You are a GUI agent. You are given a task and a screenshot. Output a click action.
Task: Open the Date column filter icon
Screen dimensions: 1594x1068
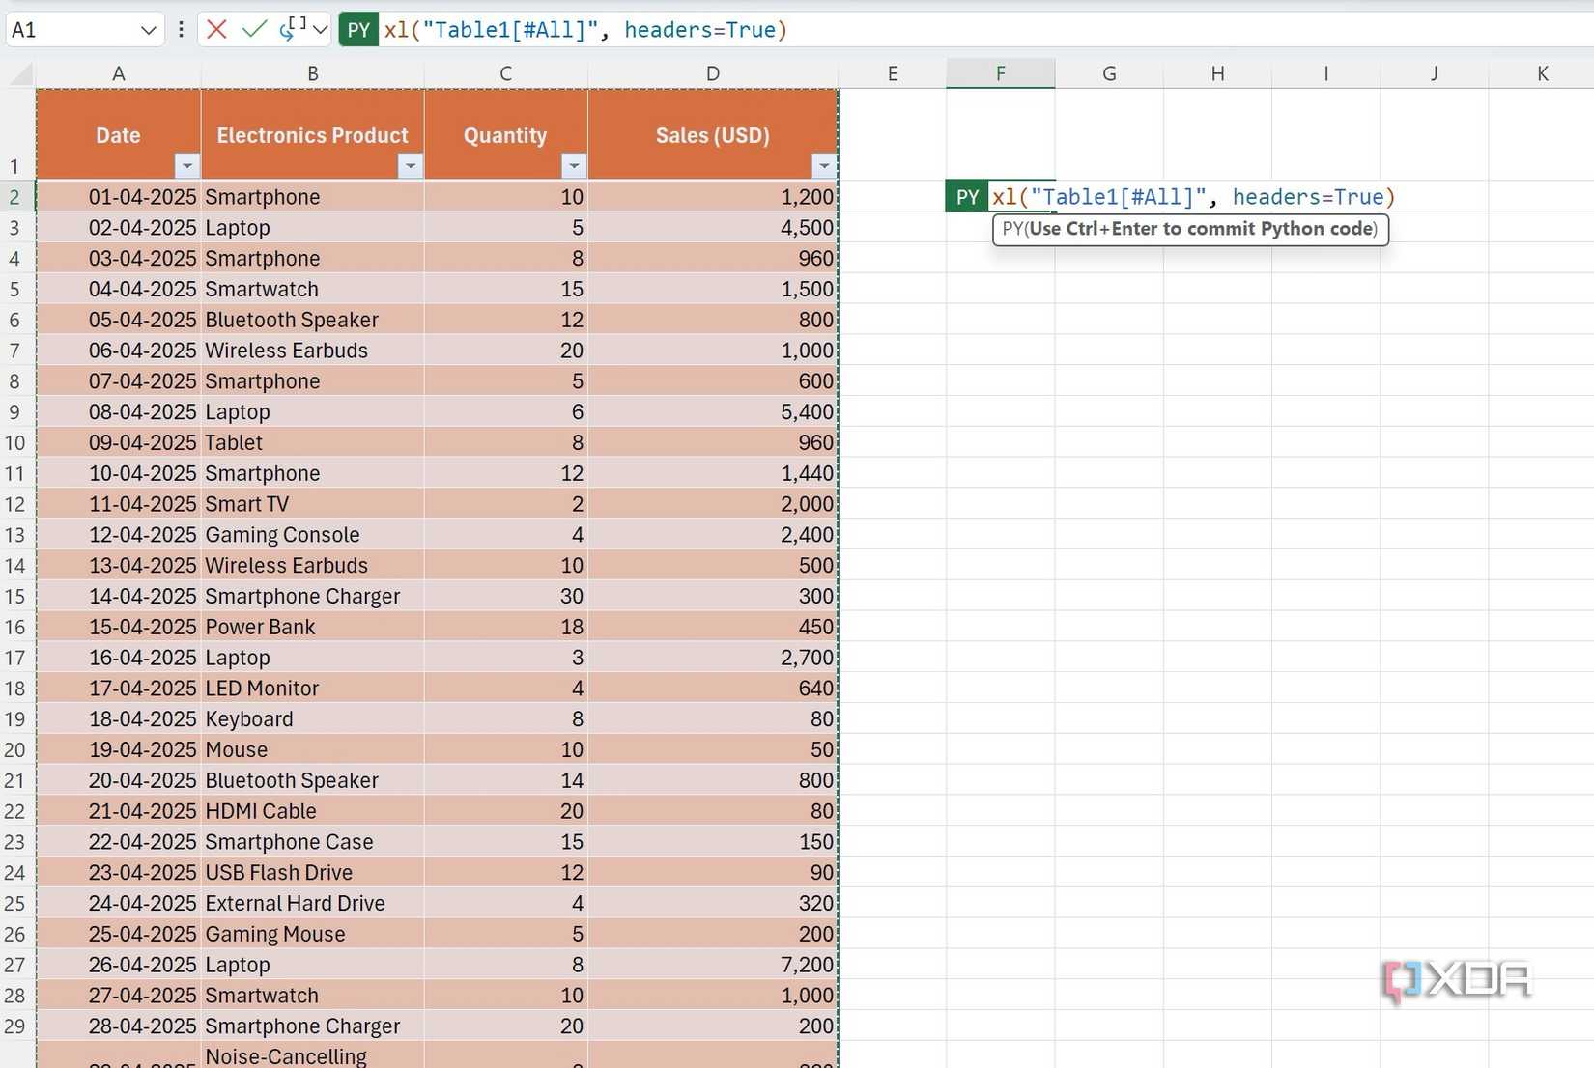click(x=187, y=166)
